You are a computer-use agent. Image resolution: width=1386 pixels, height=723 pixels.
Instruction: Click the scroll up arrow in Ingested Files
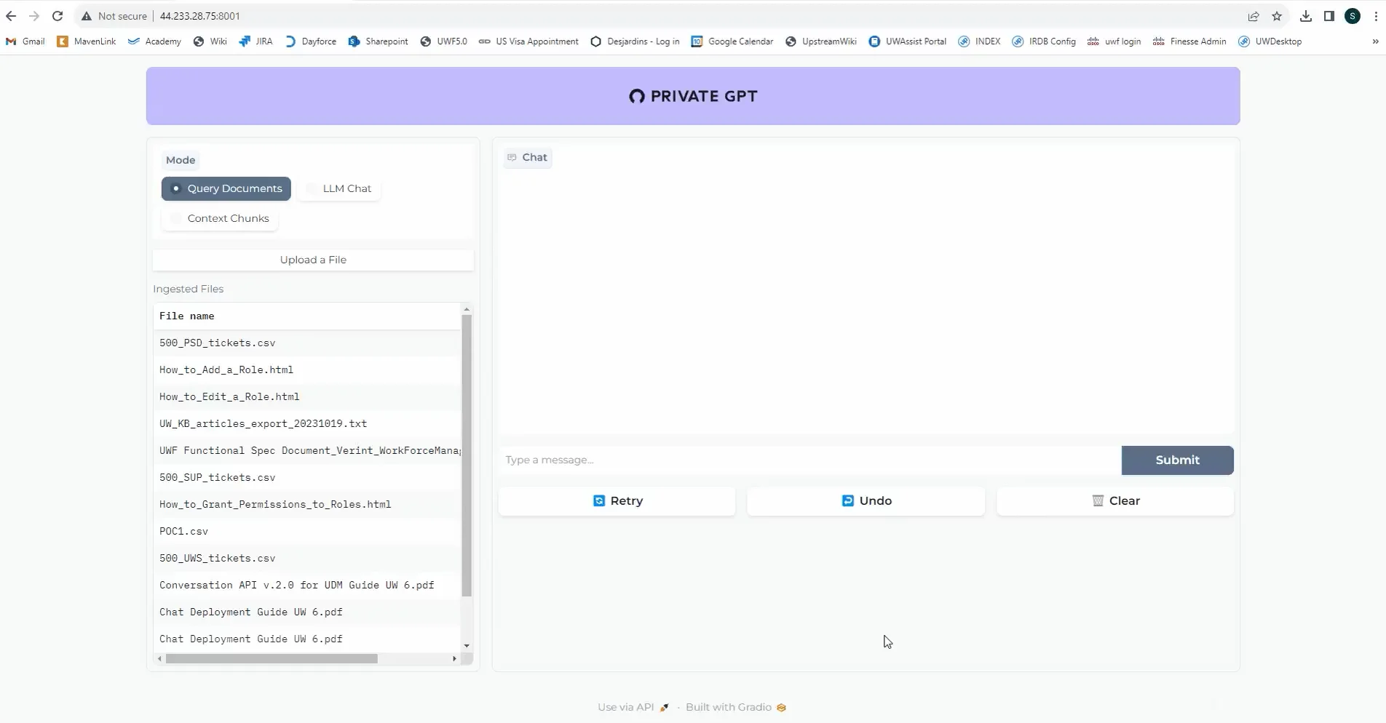point(467,309)
